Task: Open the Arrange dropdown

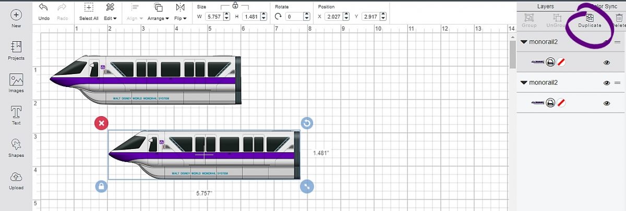Action: click(158, 18)
